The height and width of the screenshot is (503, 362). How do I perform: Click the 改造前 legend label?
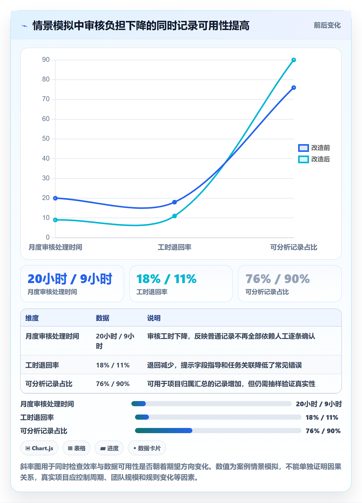pos(320,148)
